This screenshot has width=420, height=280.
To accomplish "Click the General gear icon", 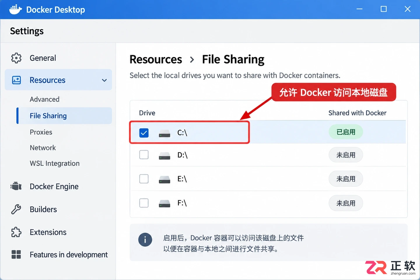I will point(16,58).
